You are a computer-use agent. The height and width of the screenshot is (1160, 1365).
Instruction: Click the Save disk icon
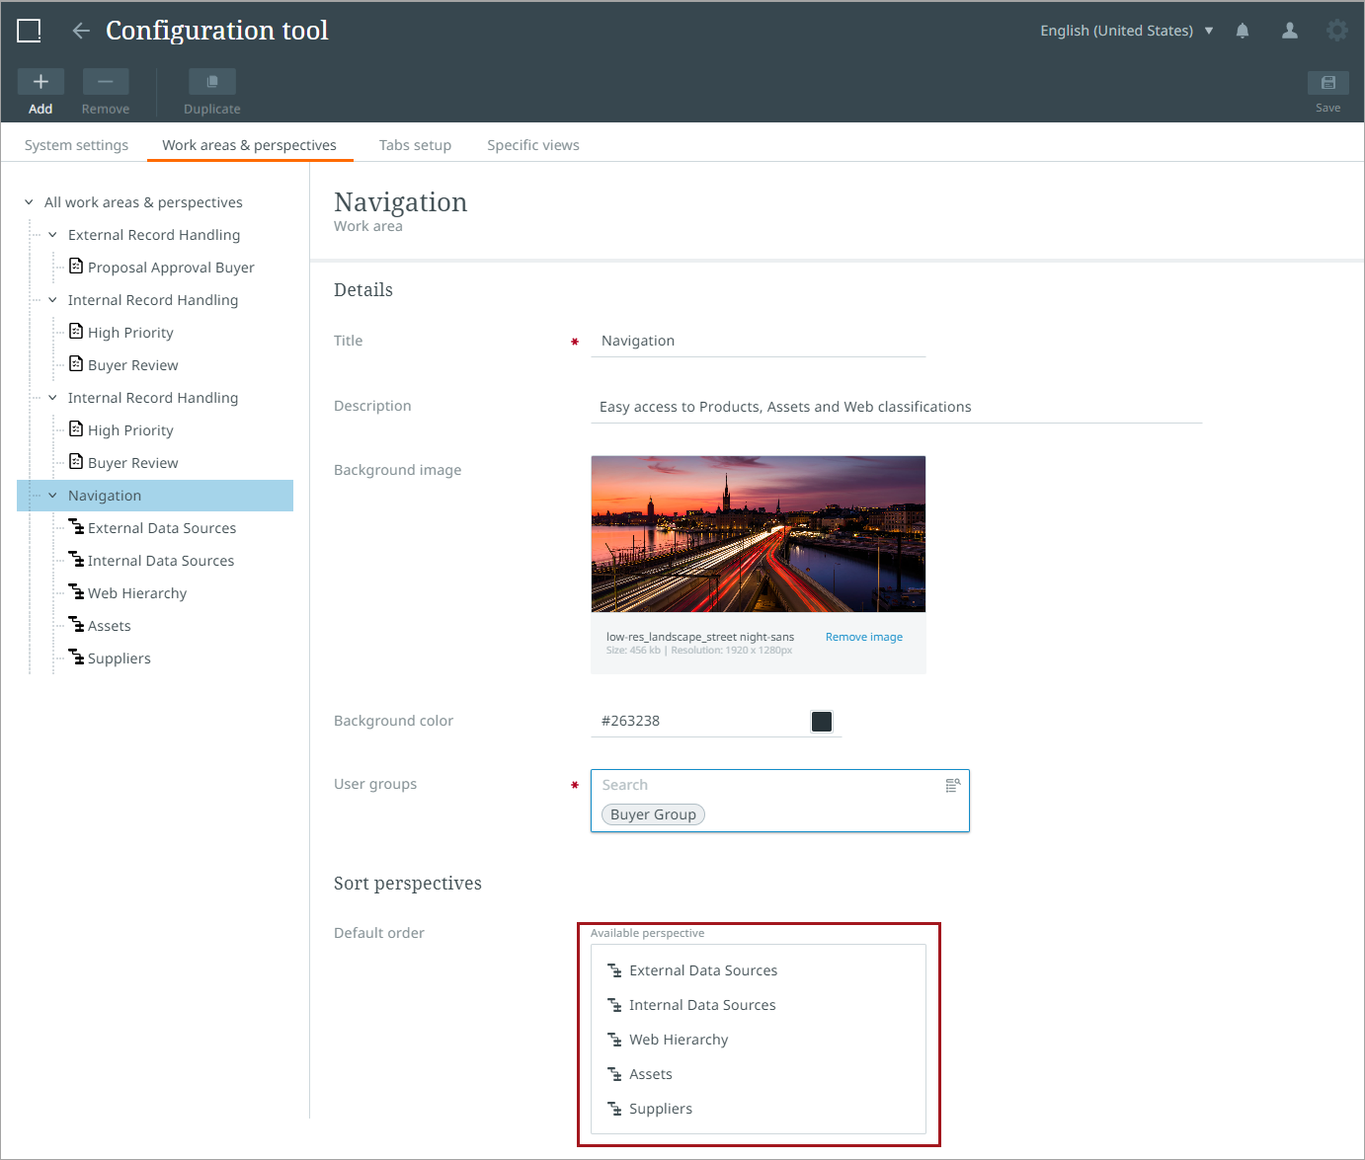tap(1327, 83)
